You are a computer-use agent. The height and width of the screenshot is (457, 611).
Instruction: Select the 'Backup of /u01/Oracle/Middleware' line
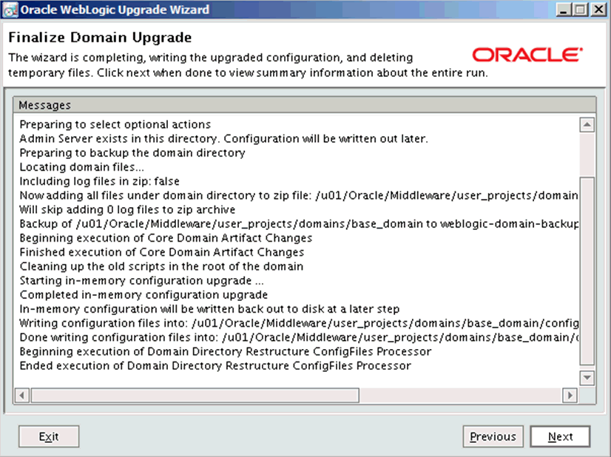tap(299, 224)
